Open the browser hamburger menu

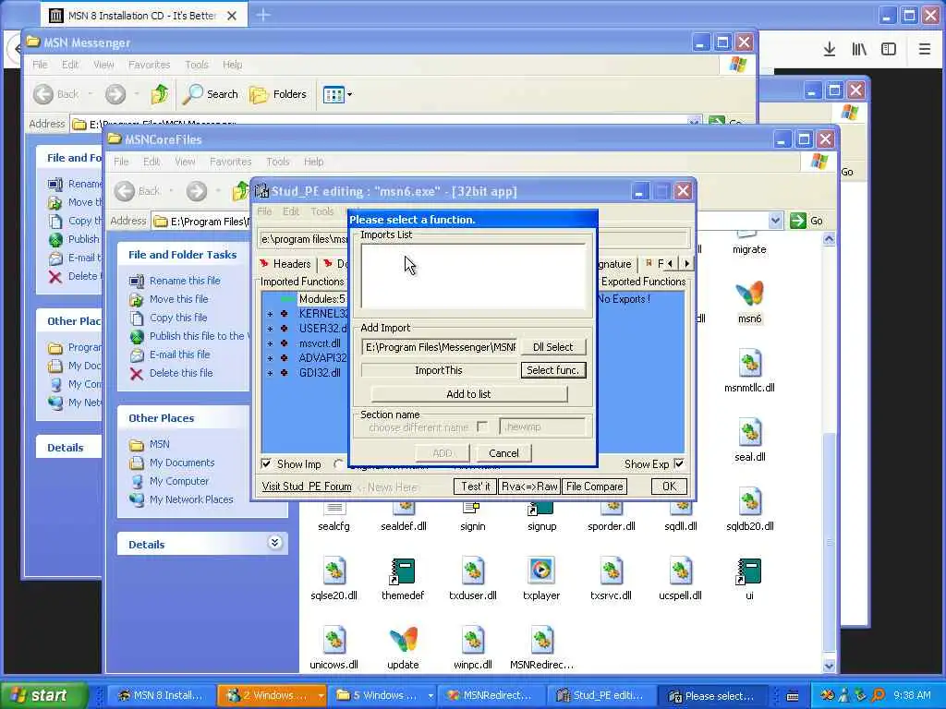tap(924, 50)
